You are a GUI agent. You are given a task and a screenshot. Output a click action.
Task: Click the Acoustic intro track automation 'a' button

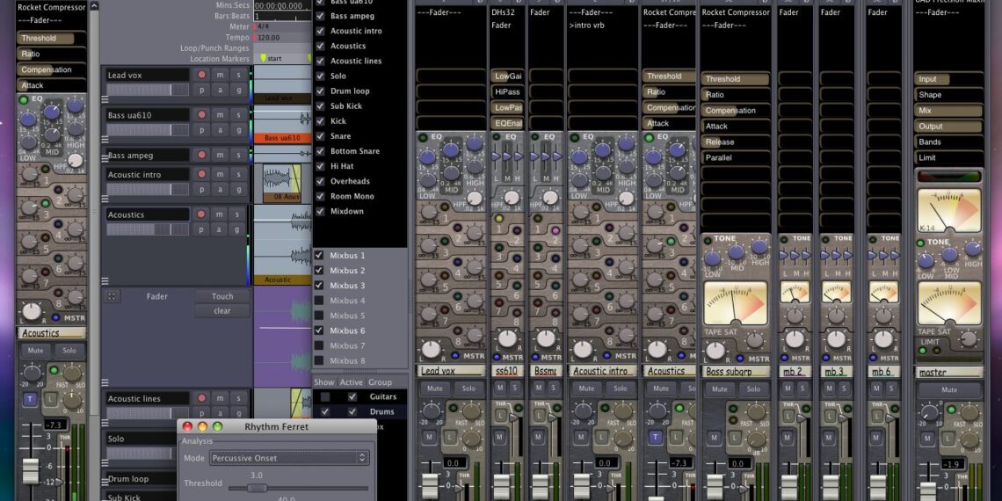(220, 190)
